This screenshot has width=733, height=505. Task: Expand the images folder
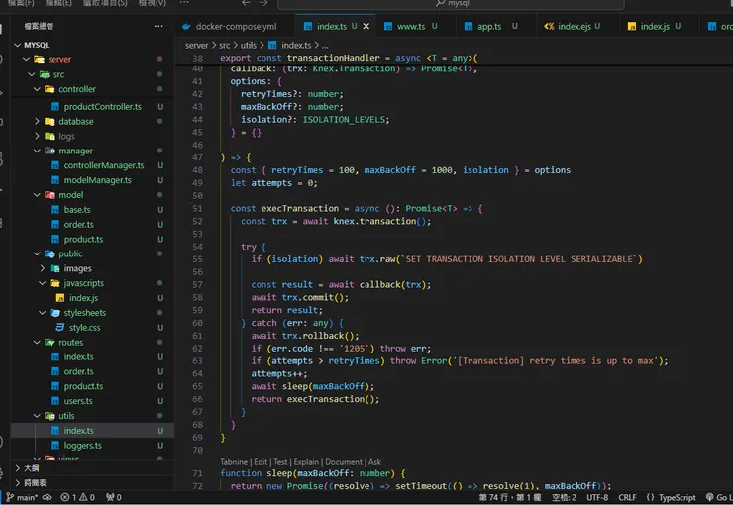click(77, 268)
